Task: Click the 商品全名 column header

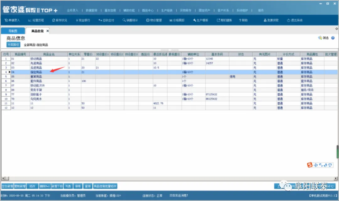Action: click(x=49, y=54)
